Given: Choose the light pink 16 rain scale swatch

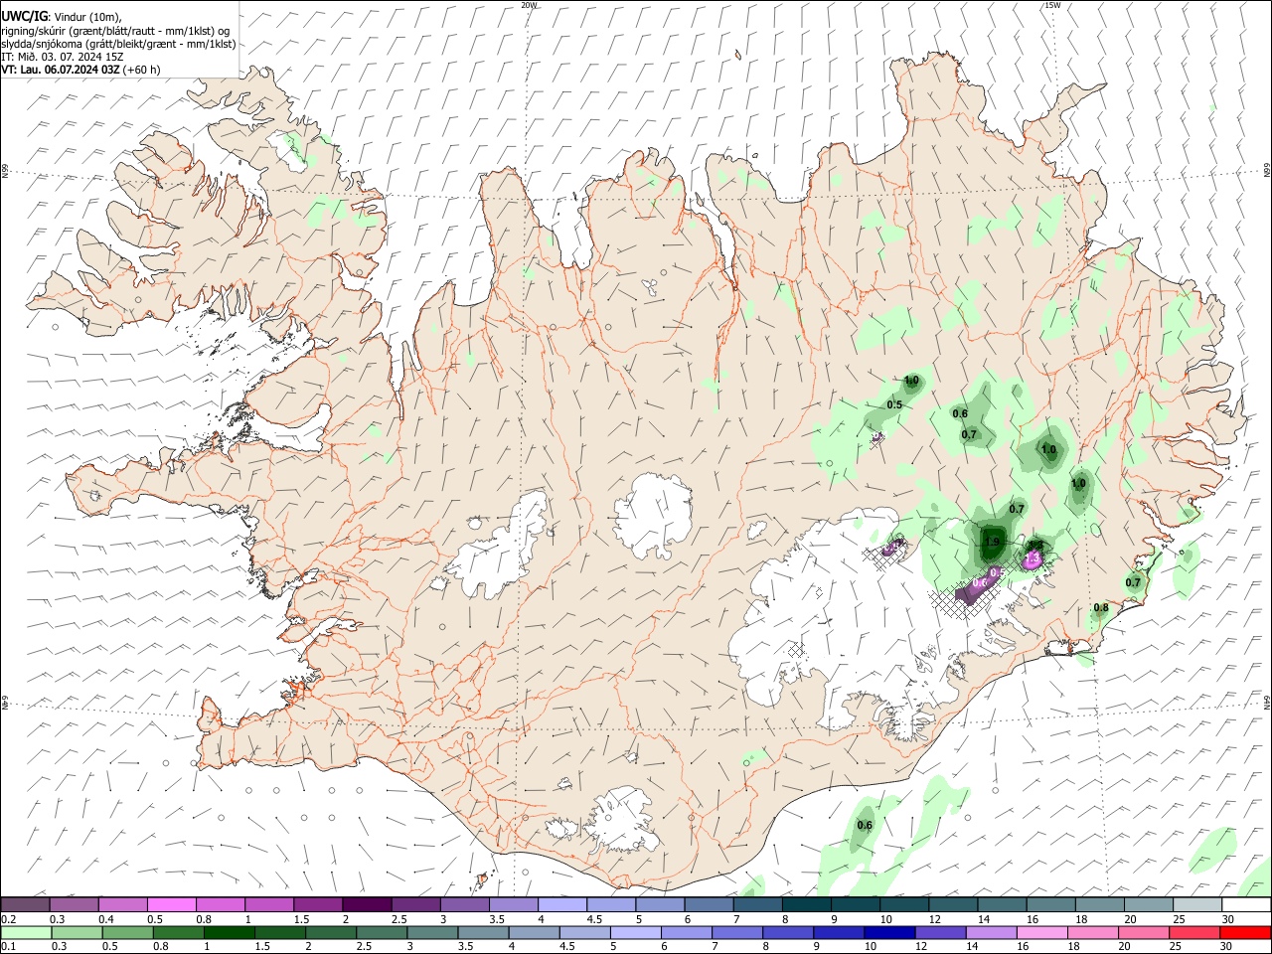Looking at the screenshot, I should (x=1040, y=933).
